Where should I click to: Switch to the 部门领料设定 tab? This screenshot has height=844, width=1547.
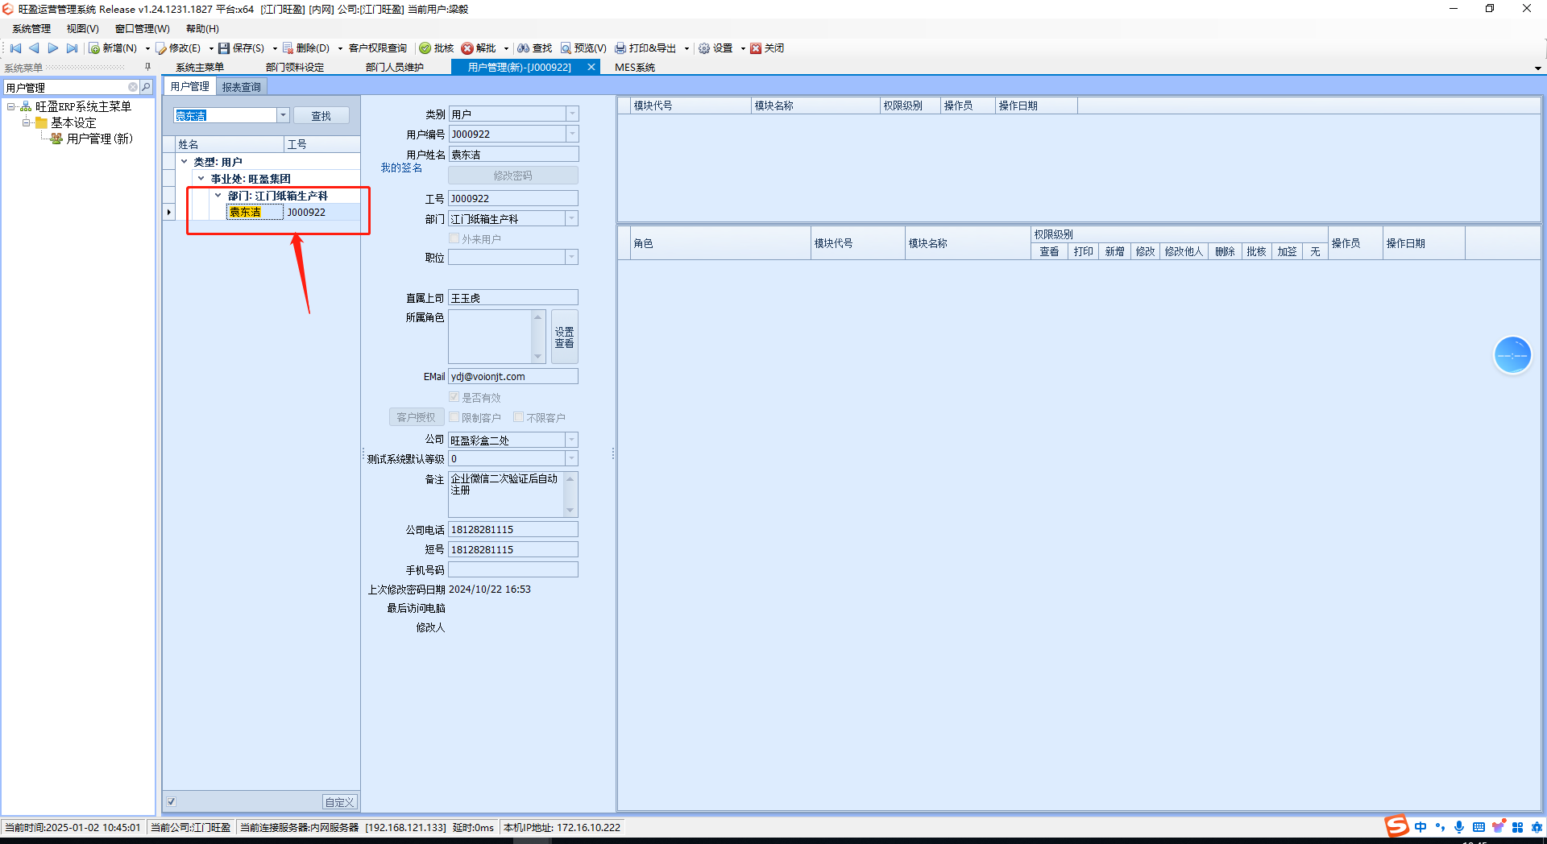[295, 68]
